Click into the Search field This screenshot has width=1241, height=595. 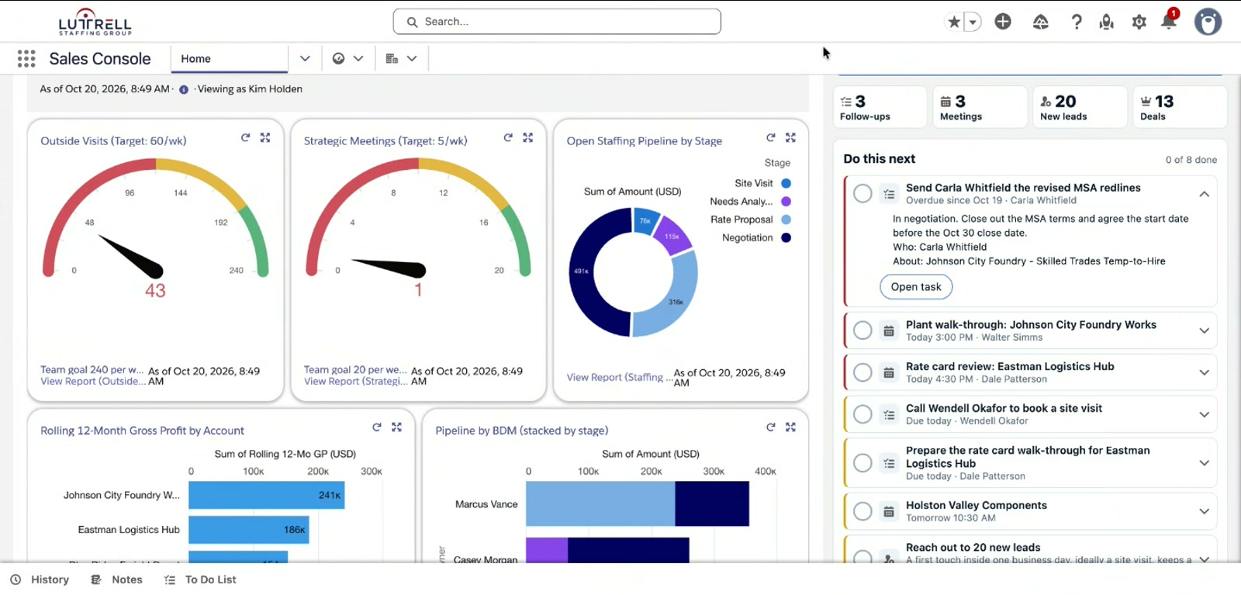(x=557, y=22)
